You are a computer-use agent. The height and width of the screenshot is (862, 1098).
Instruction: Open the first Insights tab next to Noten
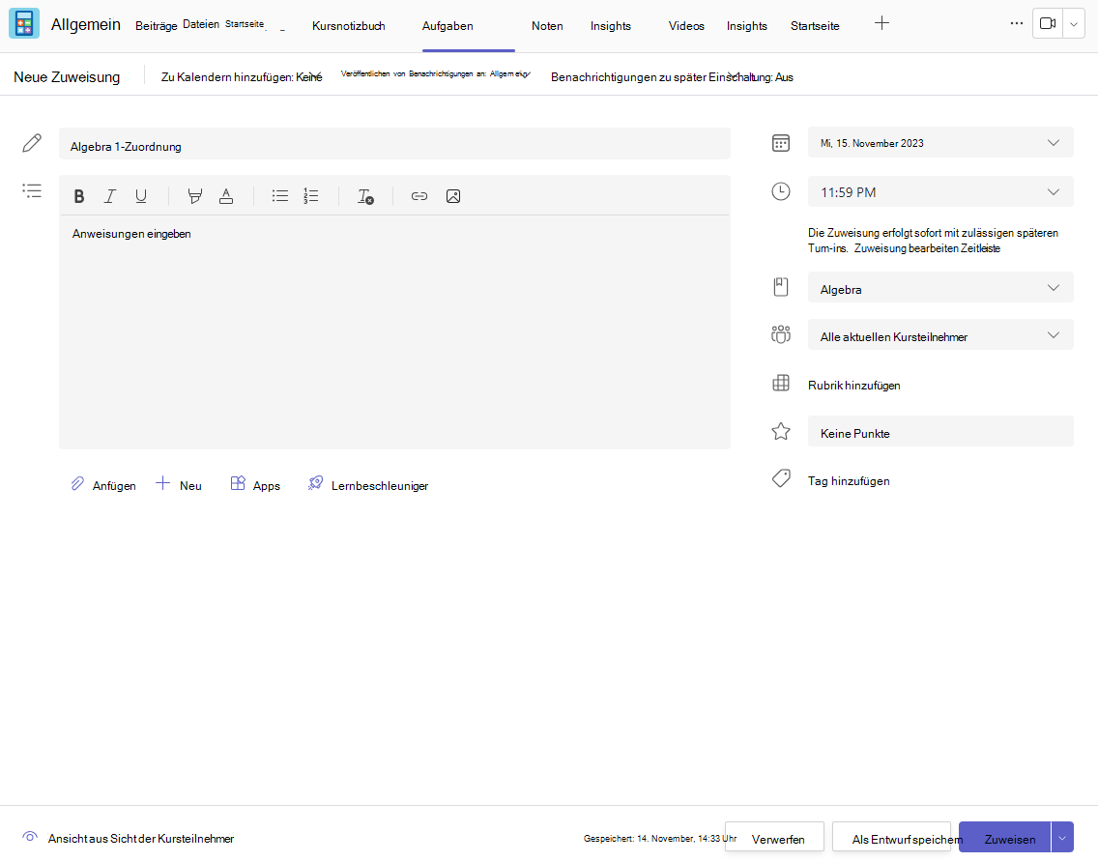[611, 26]
